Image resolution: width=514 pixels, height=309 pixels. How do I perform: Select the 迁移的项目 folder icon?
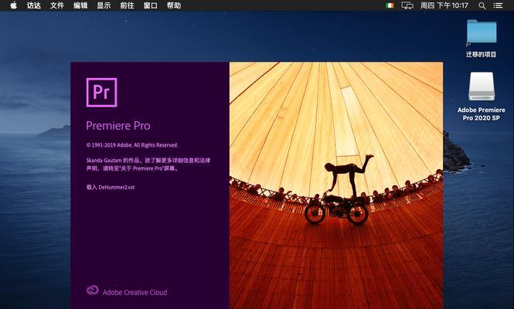point(482,32)
